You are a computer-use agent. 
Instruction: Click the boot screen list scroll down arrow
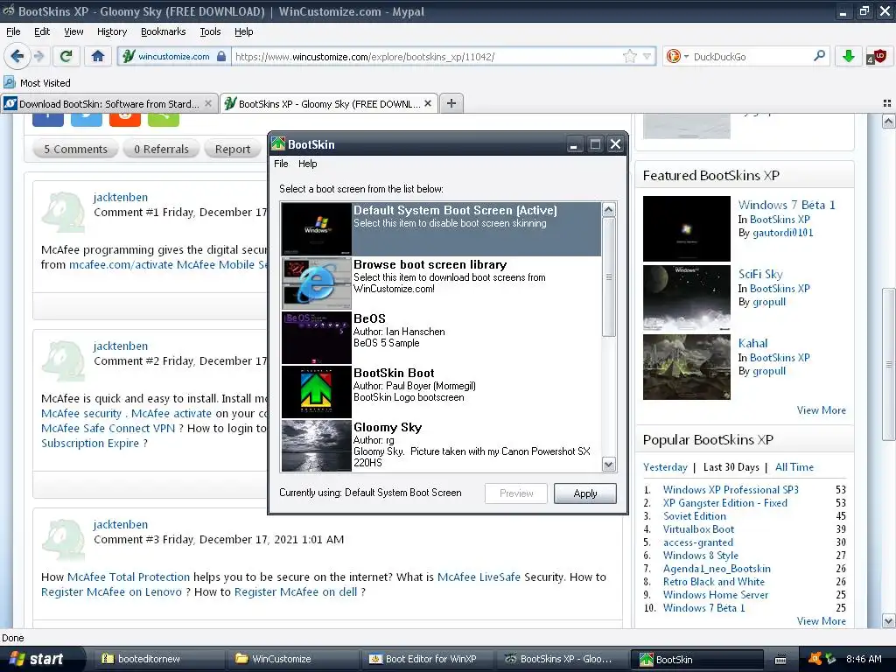609,465
